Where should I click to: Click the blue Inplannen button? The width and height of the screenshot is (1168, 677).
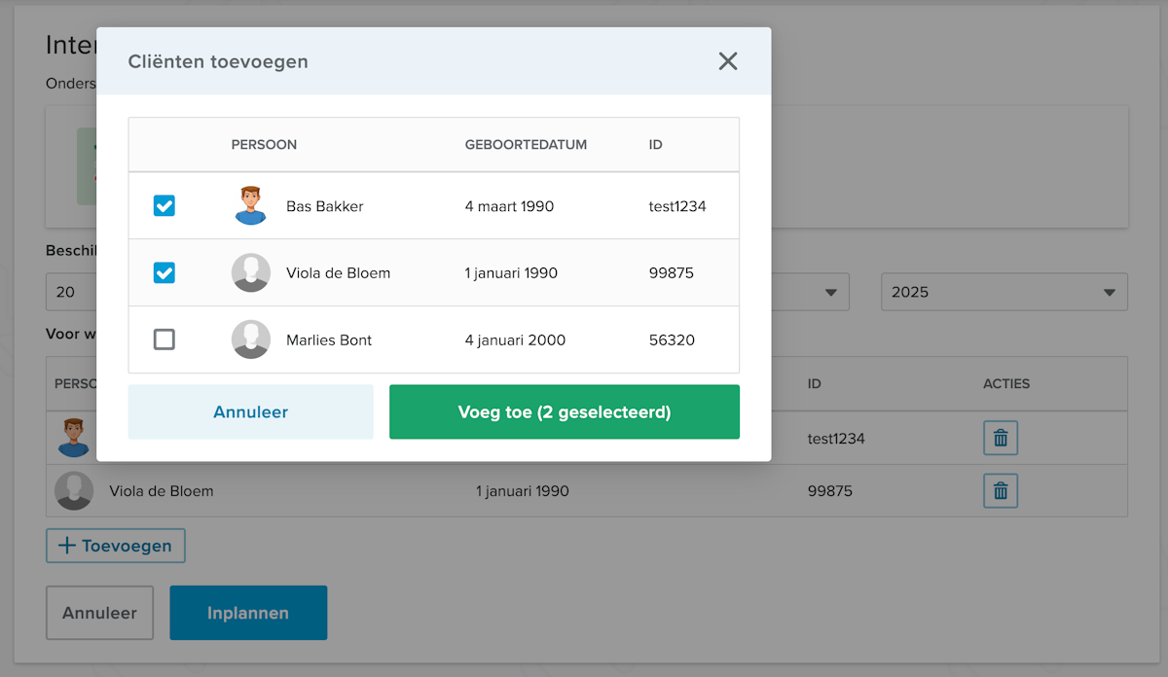[248, 613]
